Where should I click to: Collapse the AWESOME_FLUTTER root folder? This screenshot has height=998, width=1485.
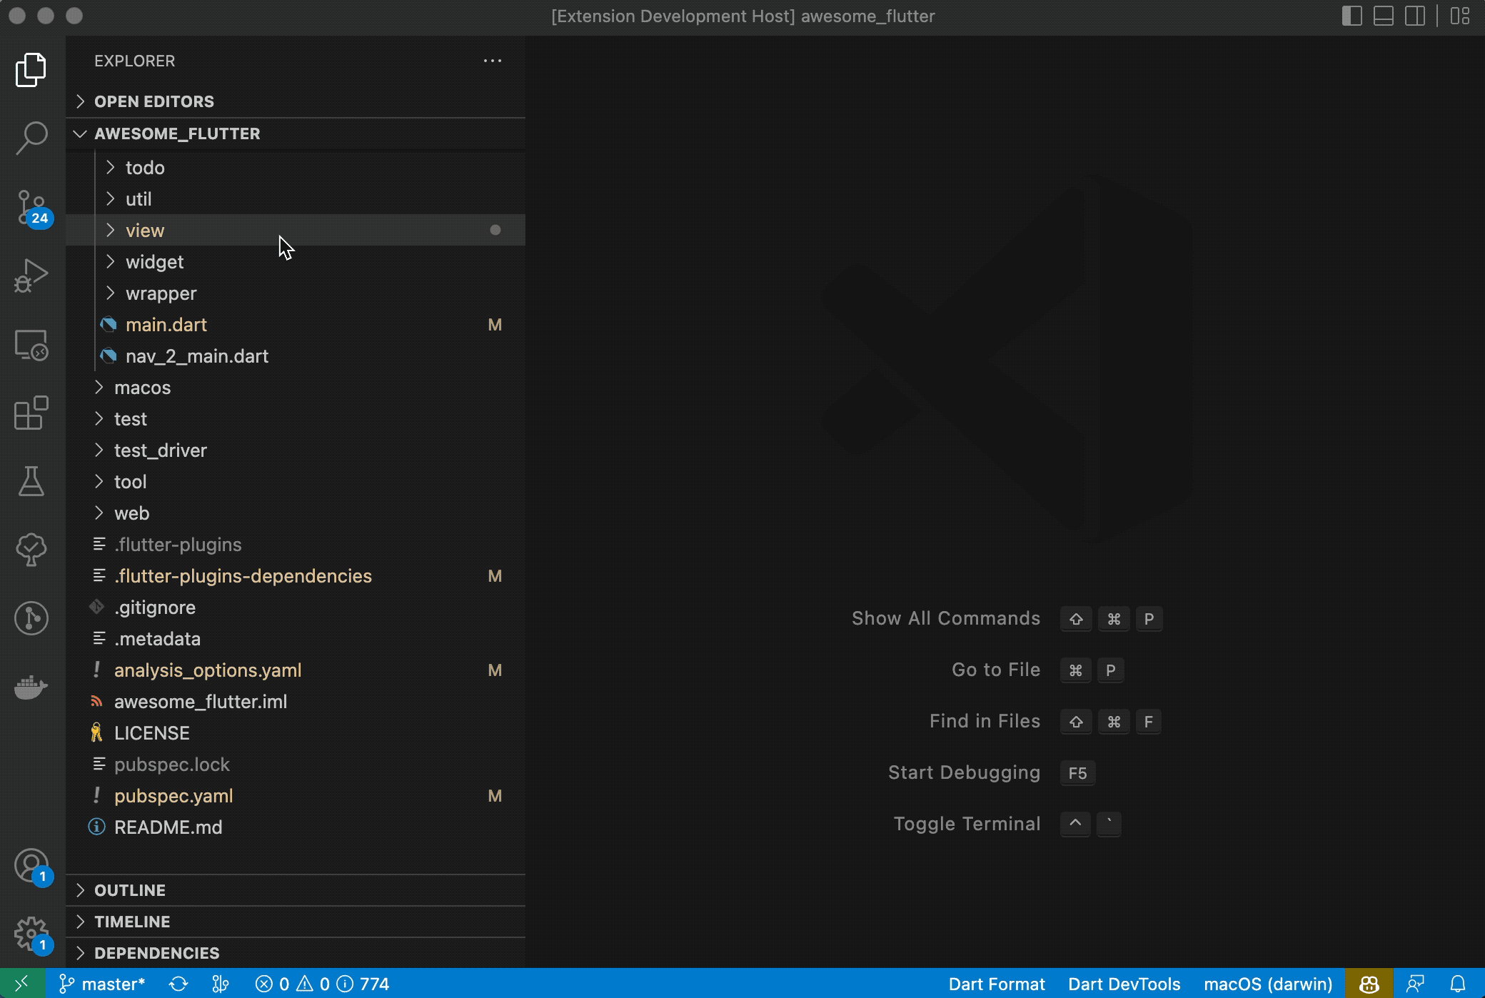(177, 133)
